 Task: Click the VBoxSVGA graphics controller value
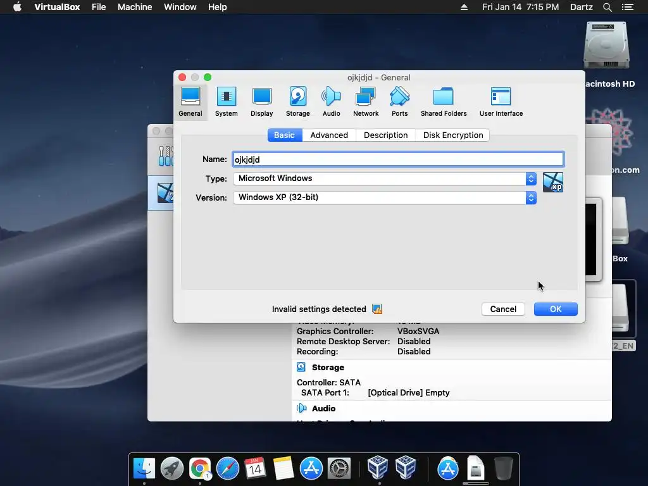click(x=418, y=331)
